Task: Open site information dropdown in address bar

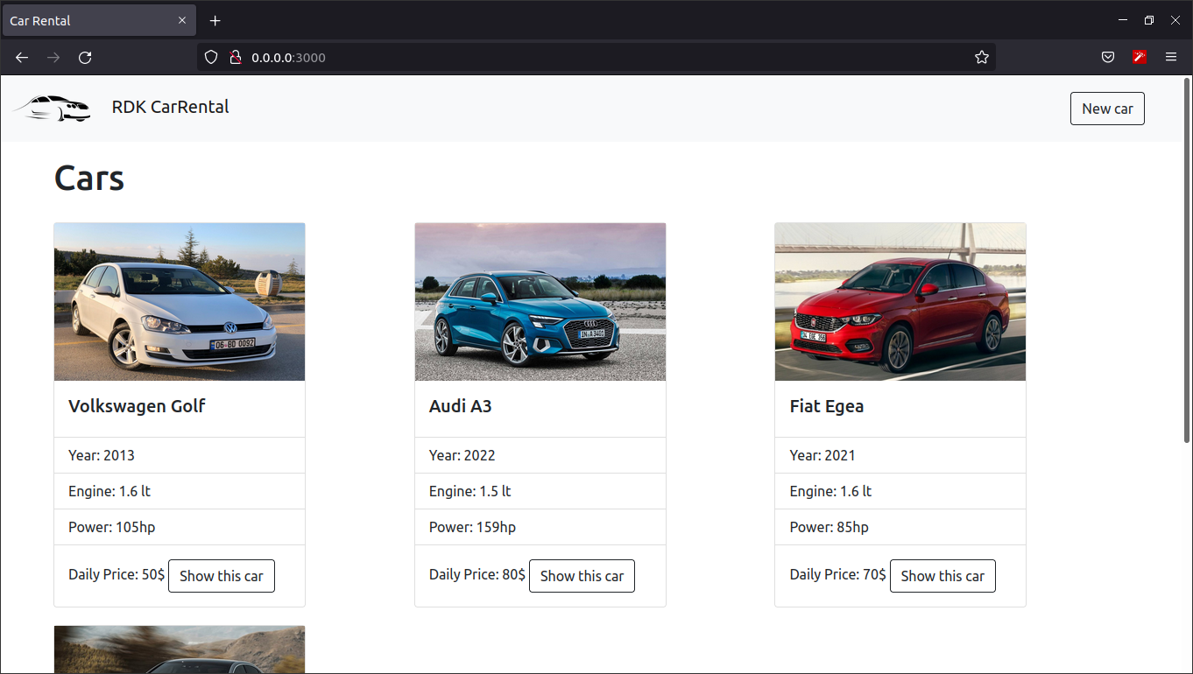Action: click(x=235, y=57)
